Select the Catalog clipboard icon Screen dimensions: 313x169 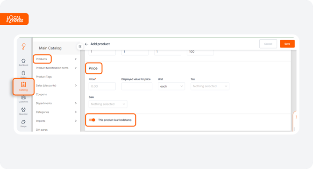(x=23, y=84)
